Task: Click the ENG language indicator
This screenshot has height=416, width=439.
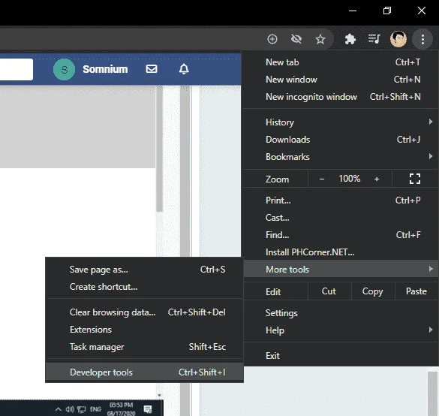Action: coord(95,409)
